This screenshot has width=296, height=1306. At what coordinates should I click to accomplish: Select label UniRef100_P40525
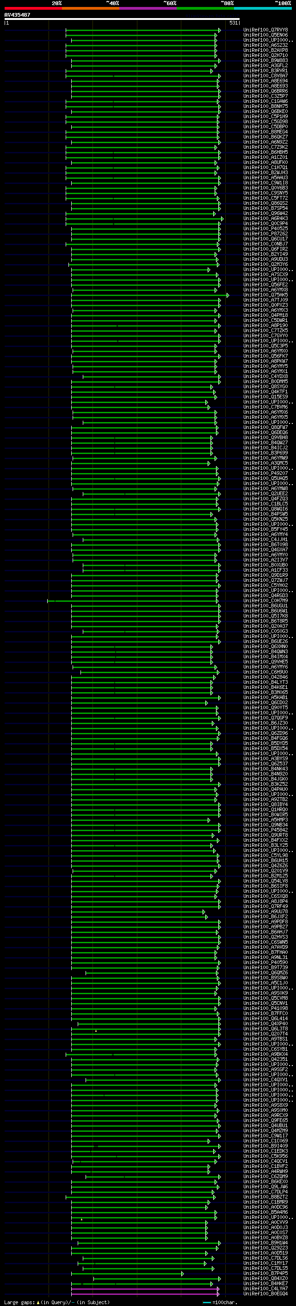point(265,229)
